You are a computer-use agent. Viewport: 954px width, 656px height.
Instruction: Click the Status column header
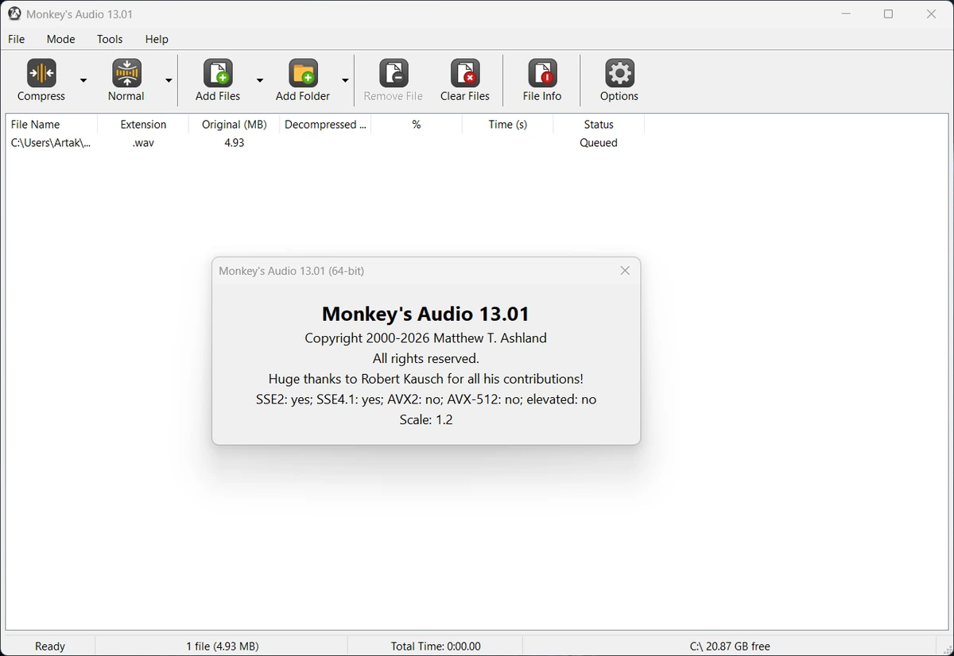point(599,125)
